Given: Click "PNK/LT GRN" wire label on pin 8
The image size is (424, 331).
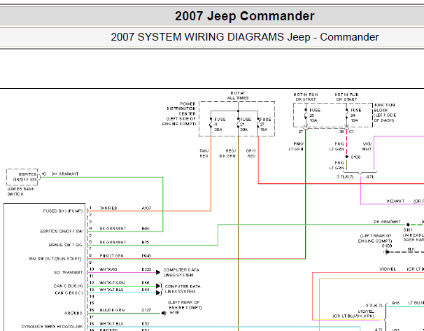Looking at the screenshot, I should coord(111,255).
